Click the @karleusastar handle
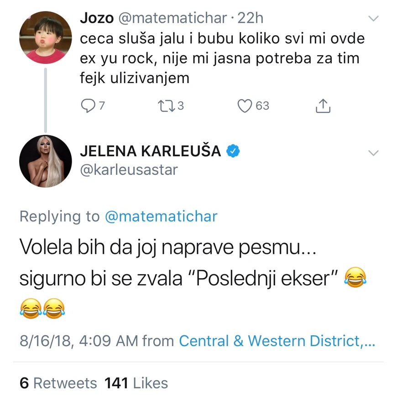397x395 pixels. point(129,169)
